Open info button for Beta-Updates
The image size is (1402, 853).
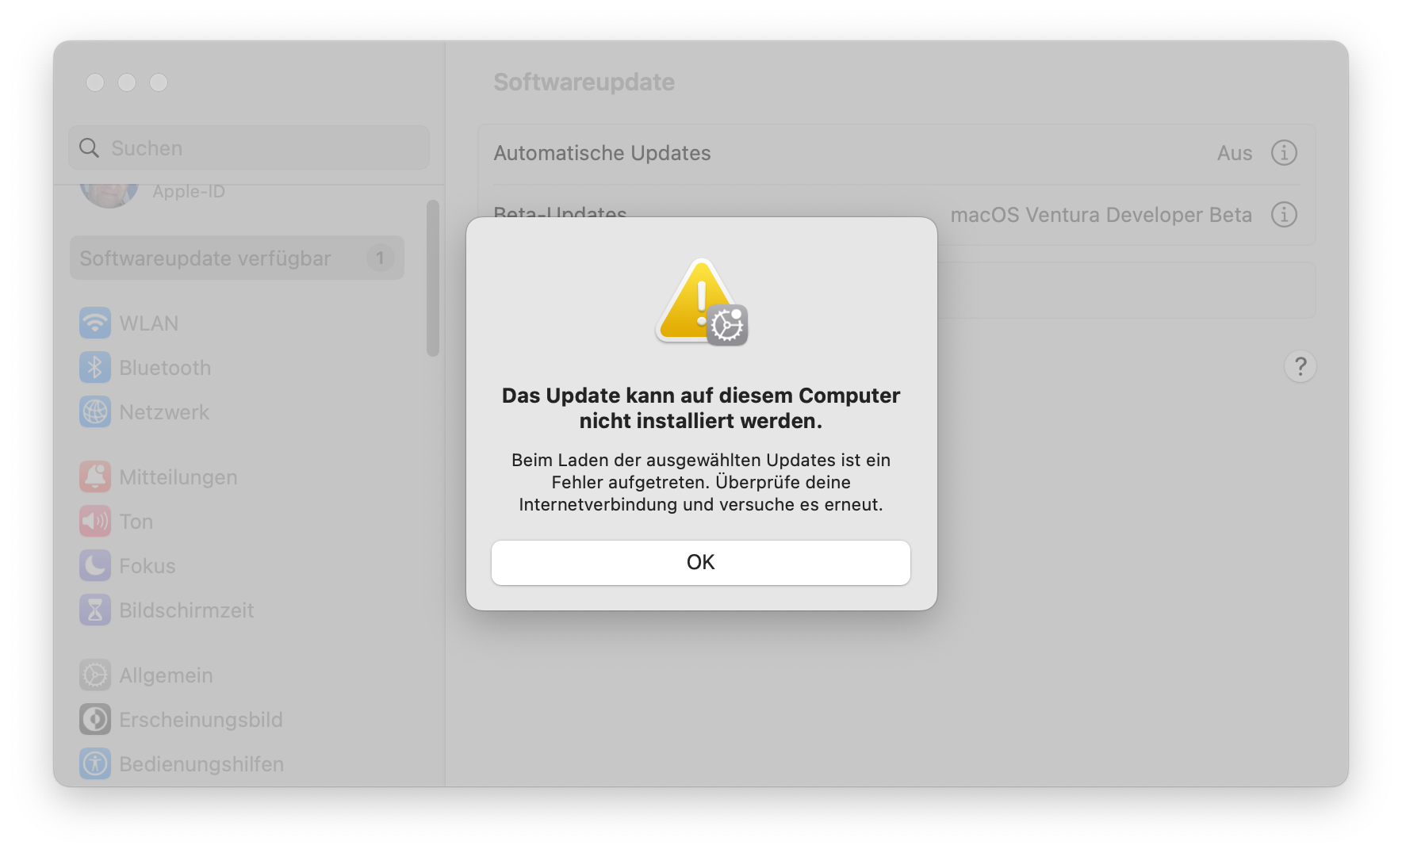pos(1284,214)
